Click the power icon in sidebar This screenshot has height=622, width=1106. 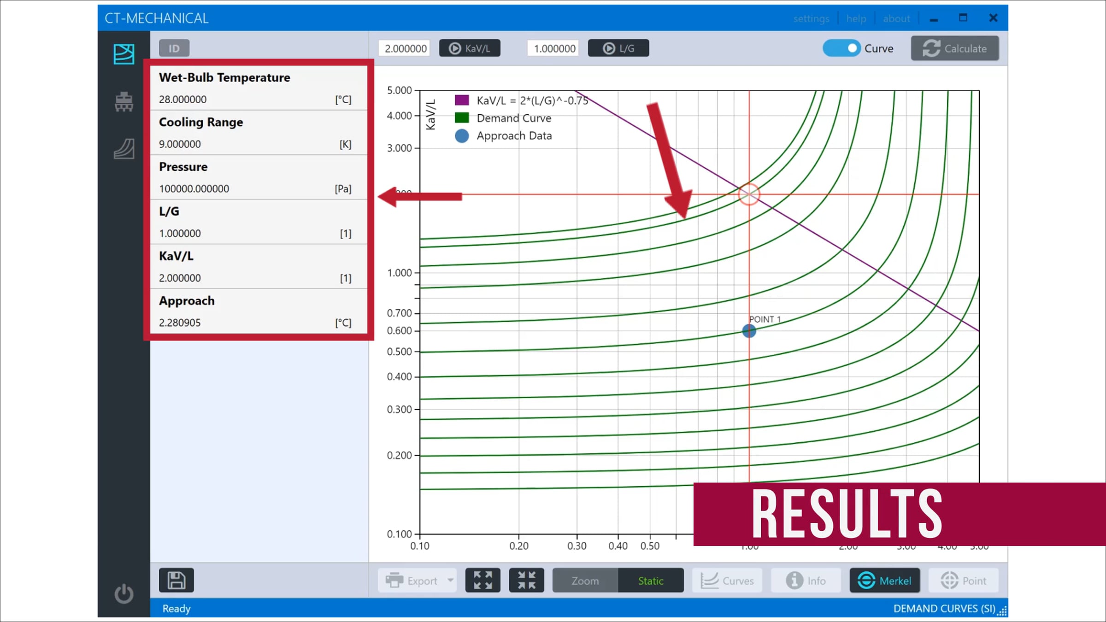[x=124, y=593]
